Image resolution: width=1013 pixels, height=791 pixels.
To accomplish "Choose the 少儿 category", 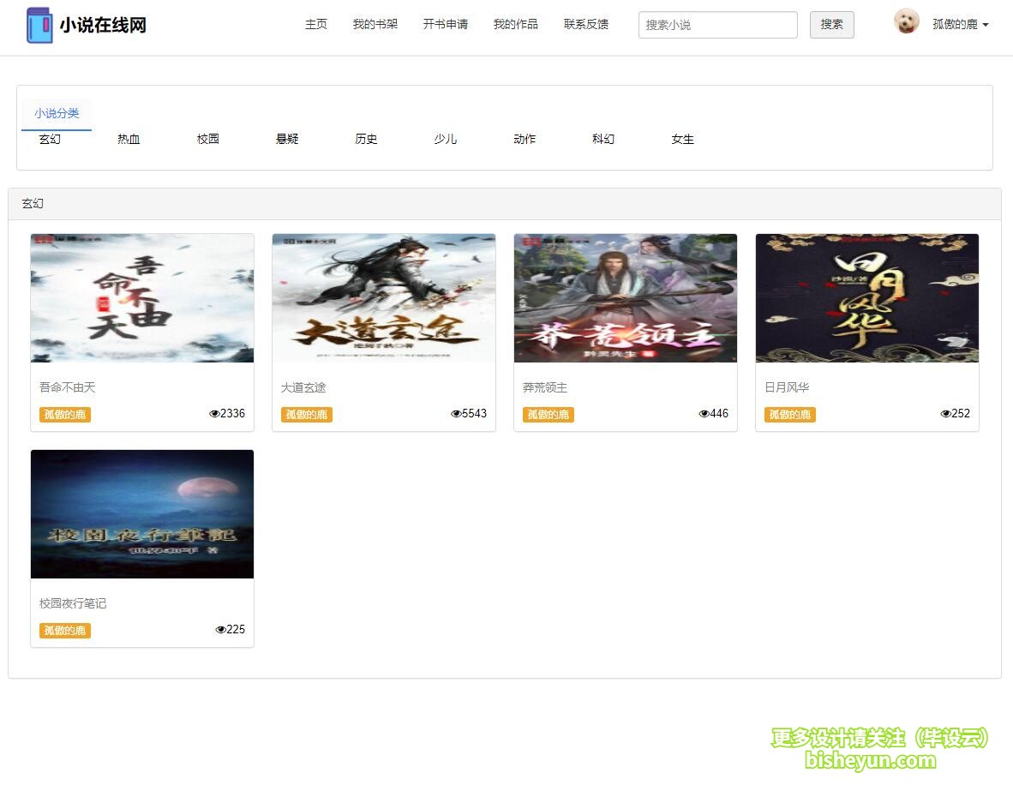I will pos(445,140).
